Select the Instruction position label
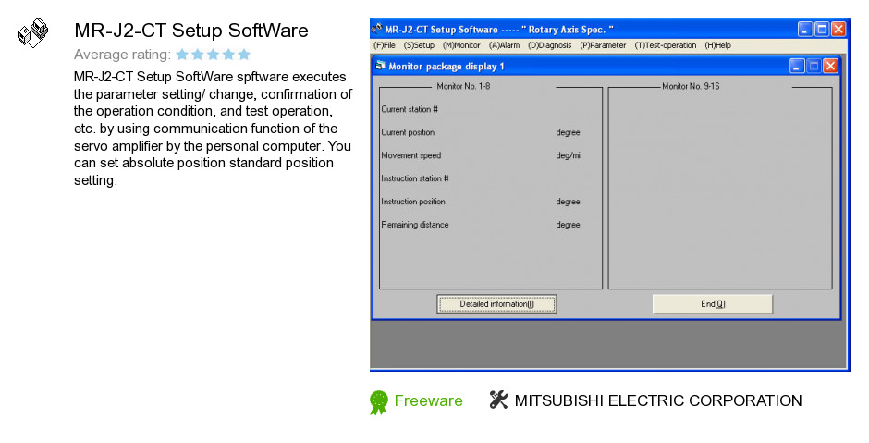This screenshot has height=443, width=869. point(413,202)
